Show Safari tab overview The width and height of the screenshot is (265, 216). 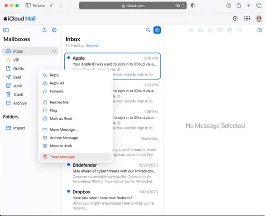259,5
